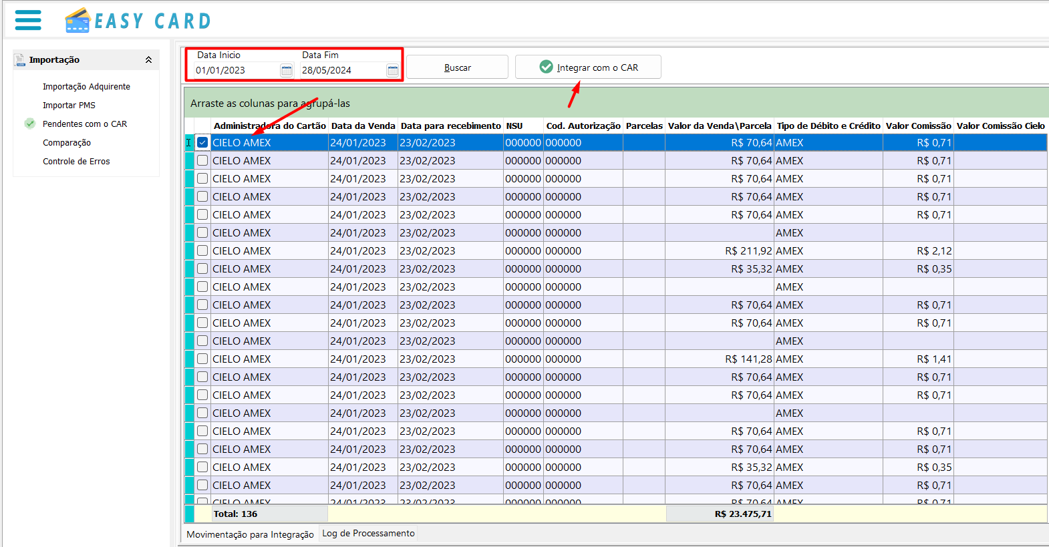Click the Importação document icon

tap(19, 60)
